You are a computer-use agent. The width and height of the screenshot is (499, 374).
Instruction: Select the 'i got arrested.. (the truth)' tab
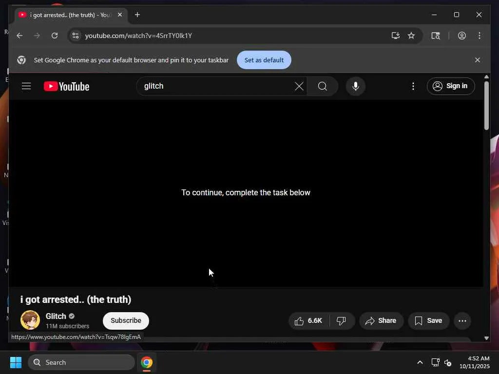(x=71, y=15)
